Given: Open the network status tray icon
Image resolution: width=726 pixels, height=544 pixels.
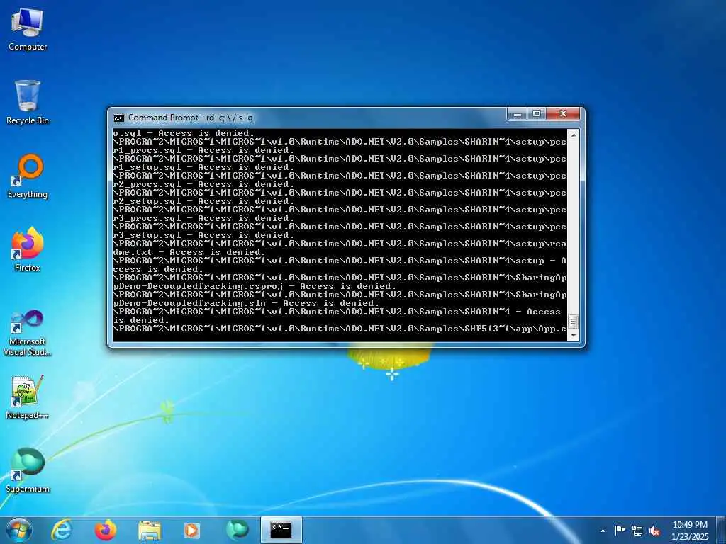Looking at the screenshot, I should [637, 531].
